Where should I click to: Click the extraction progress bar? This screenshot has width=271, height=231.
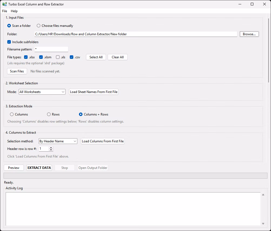pyautogui.click(x=135, y=176)
